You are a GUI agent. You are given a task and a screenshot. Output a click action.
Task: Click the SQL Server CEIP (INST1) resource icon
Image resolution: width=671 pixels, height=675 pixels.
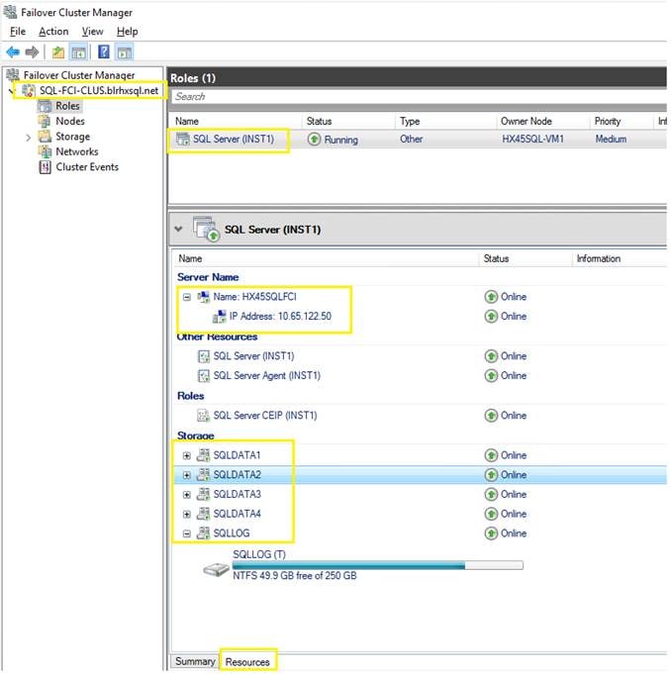click(203, 416)
